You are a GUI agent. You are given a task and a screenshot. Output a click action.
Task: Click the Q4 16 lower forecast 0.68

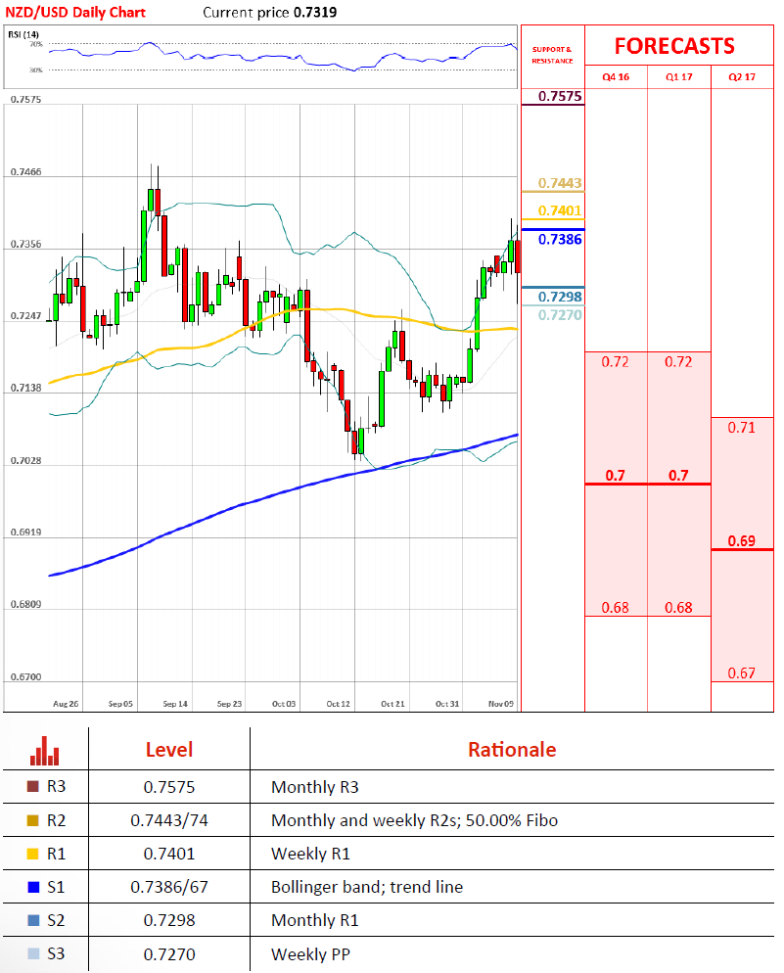616,608
